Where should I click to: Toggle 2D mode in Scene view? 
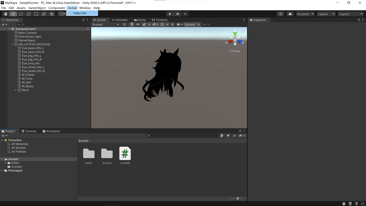pyautogui.click(x=124, y=25)
